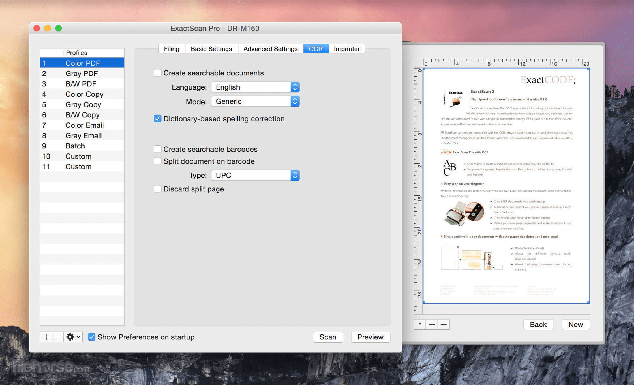Select the Color Copy profile
The height and width of the screenshot is (385, 634).
point(82,94)
